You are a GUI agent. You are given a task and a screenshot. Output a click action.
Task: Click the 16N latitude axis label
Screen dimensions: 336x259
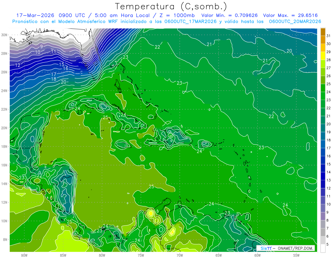[5, 165]
